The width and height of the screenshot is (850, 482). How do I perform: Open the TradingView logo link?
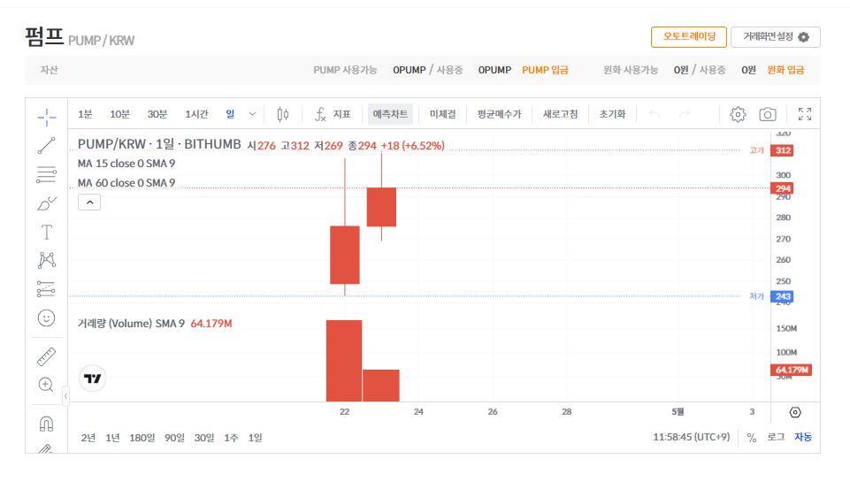93,379
